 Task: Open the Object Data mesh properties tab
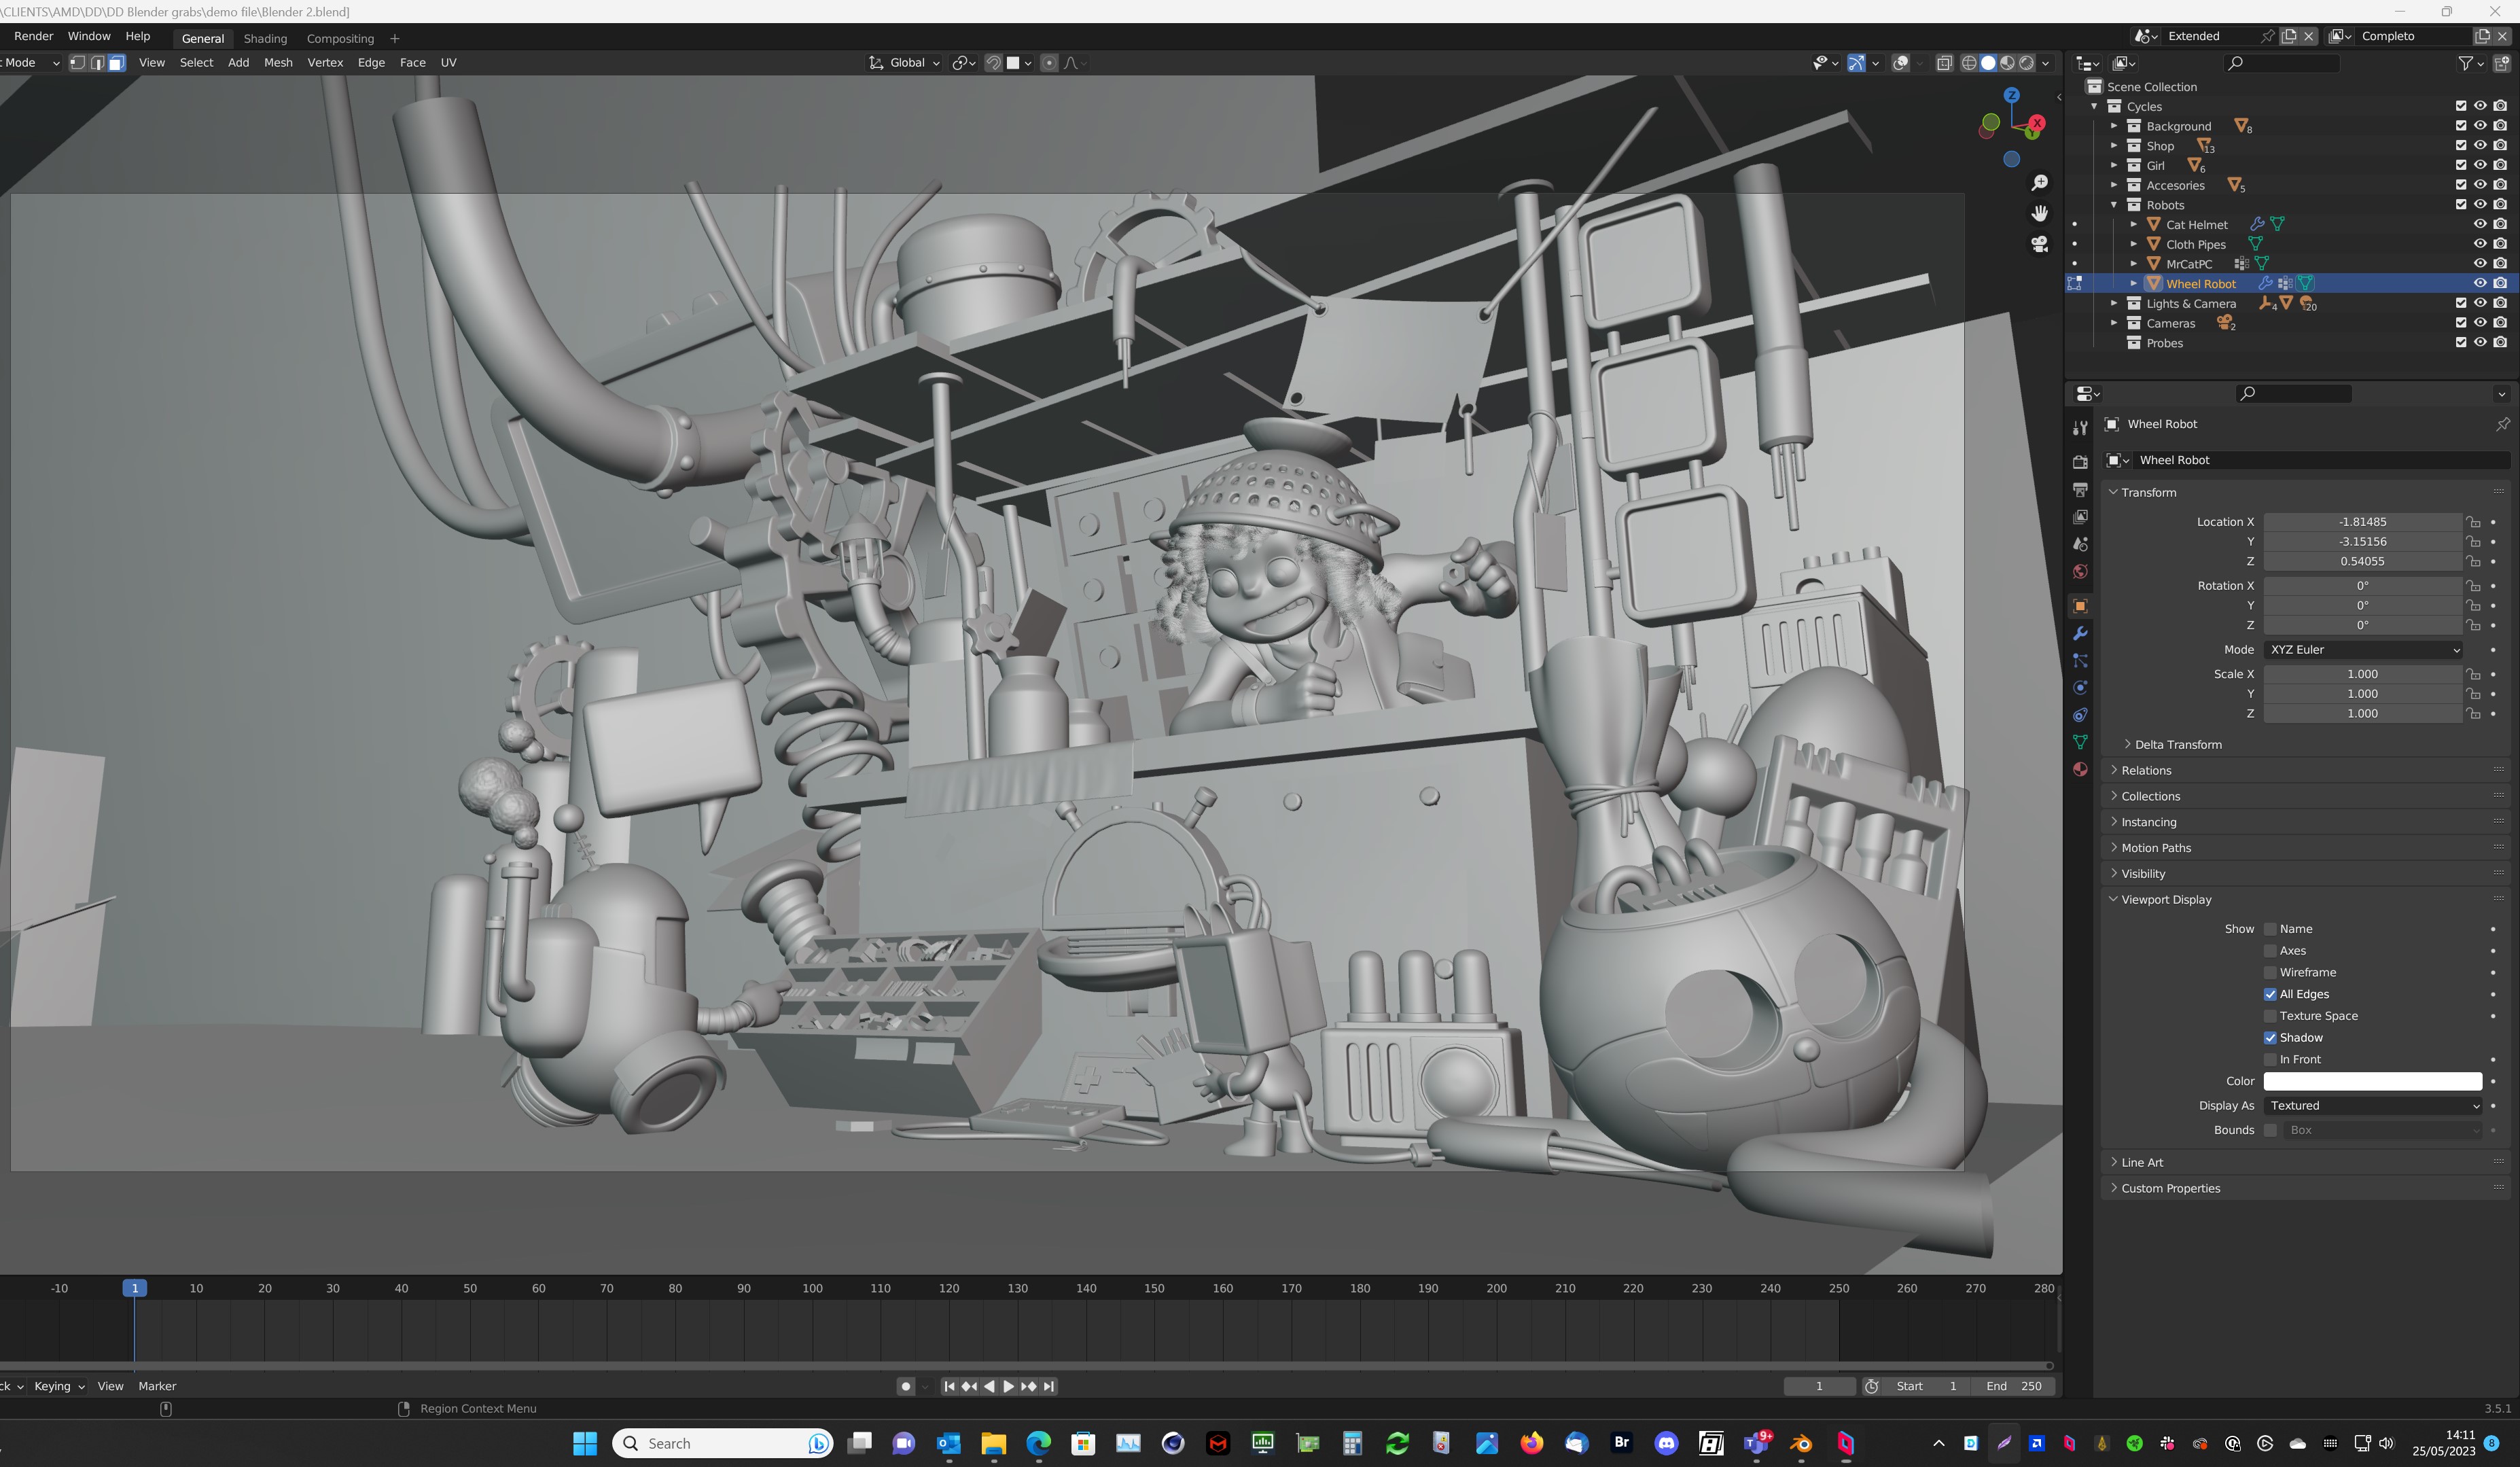2080,742
